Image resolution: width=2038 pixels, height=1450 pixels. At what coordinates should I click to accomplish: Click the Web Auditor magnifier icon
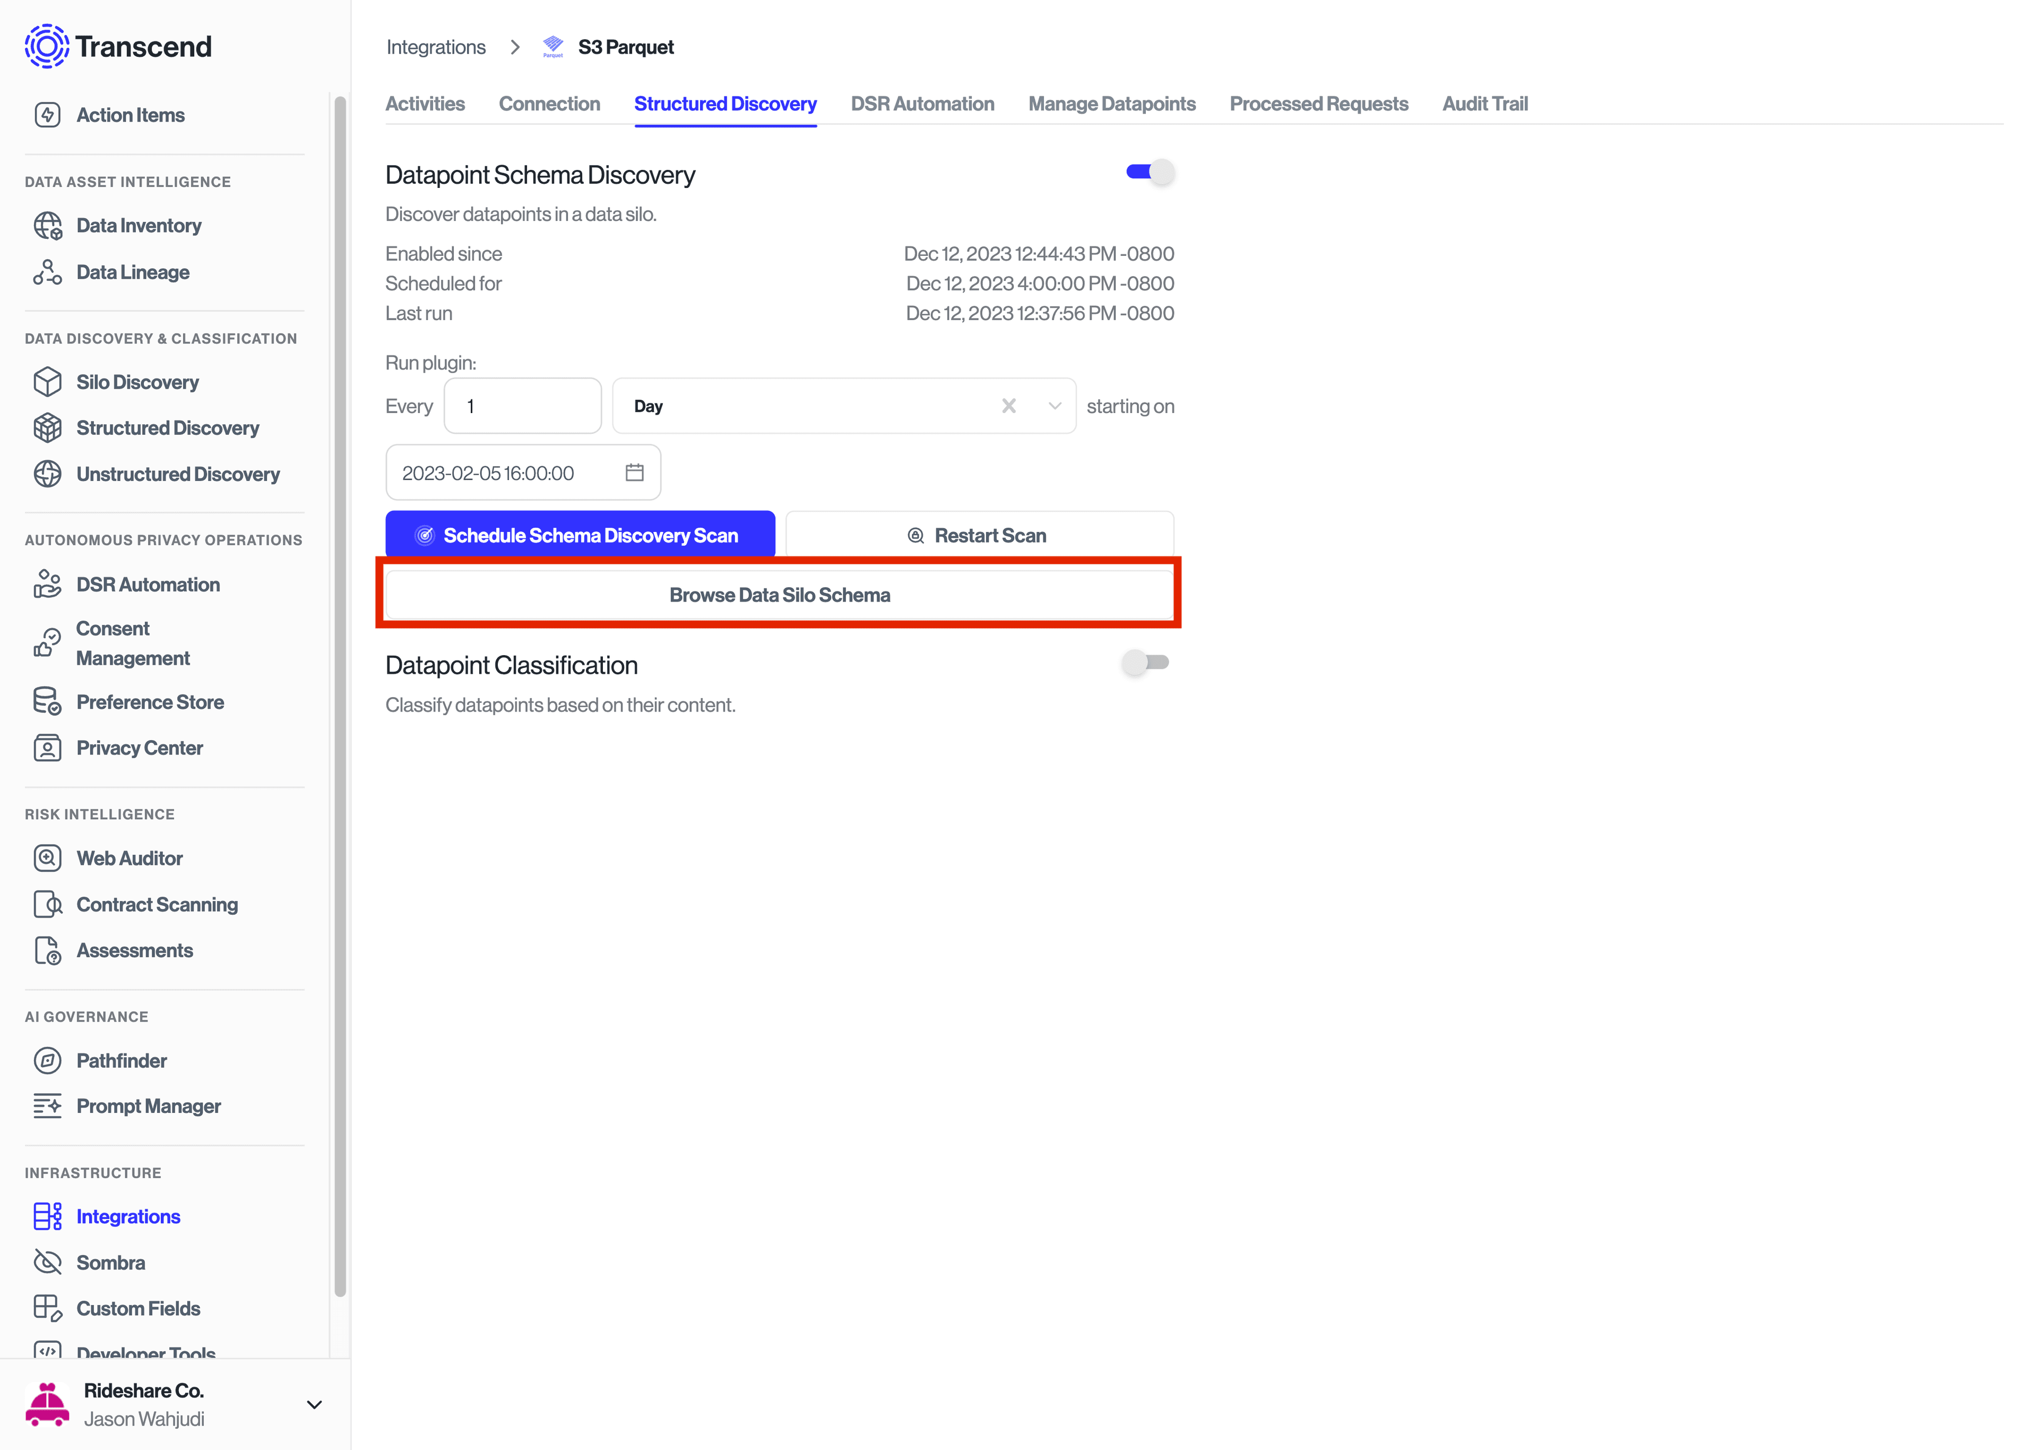[47, 858]
